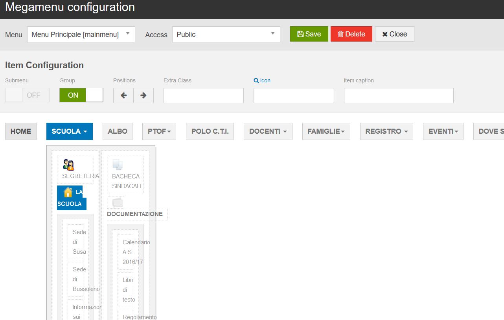Open the Menu Principale dropdown

81,35
